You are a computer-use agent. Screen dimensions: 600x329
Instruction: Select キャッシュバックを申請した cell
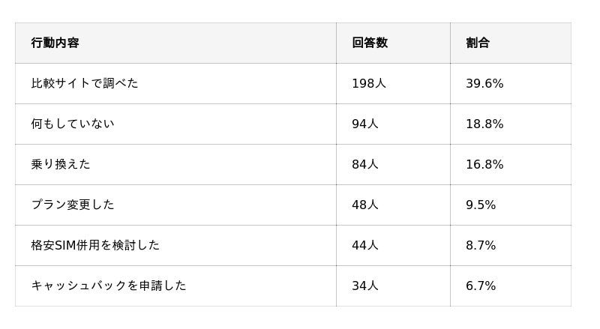(x=109, y=286)
